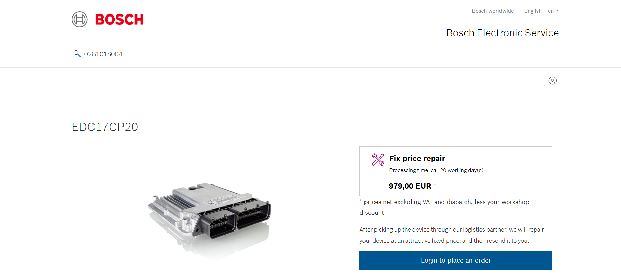Select the Fix price repair heading
The height and width of the screenshot is (275, 621).
pos(417,158)
